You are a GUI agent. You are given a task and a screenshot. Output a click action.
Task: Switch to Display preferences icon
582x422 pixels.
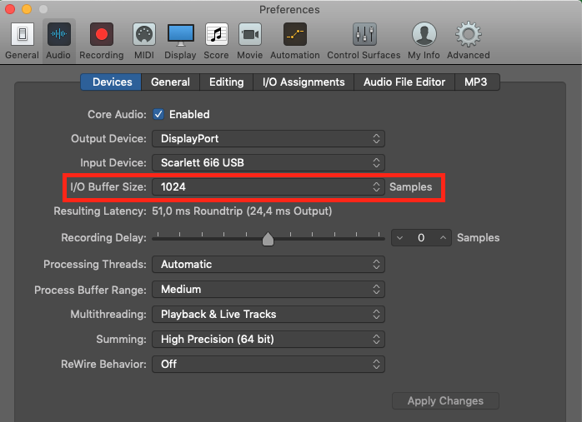point(180,34)
